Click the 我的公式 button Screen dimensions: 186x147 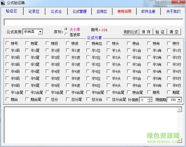point(130,32)
